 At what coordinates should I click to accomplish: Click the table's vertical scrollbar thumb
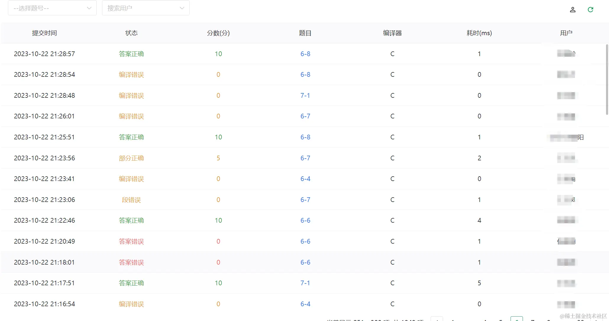click(607, 79)
